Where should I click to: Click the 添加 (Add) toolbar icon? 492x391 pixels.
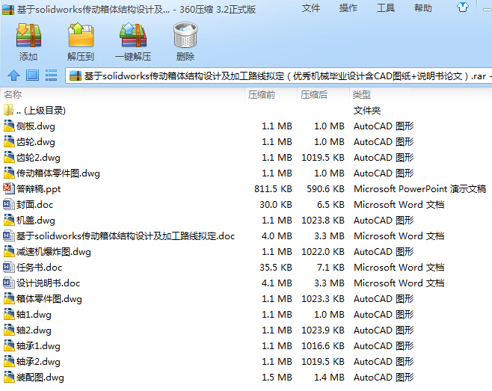click(x=28, y=35)
